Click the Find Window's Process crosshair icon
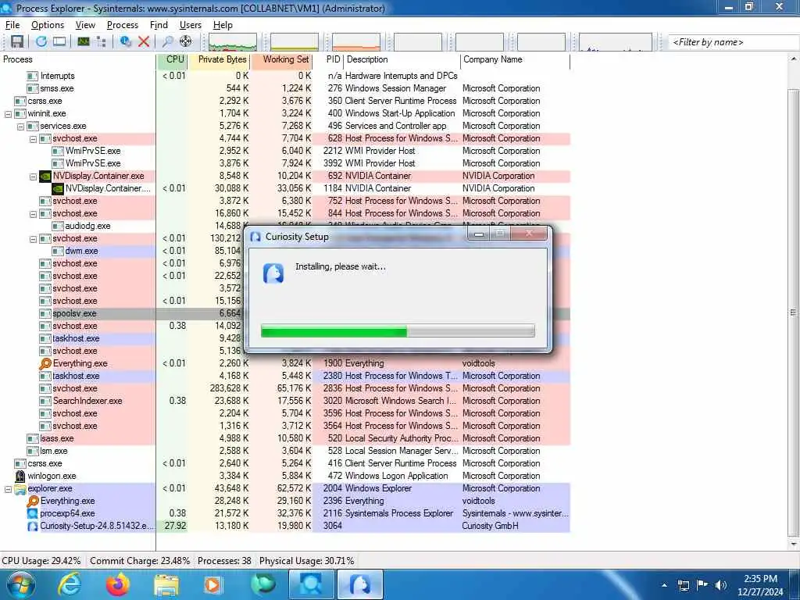This screenshot has width=800, height=600. [x=186, y=42]
